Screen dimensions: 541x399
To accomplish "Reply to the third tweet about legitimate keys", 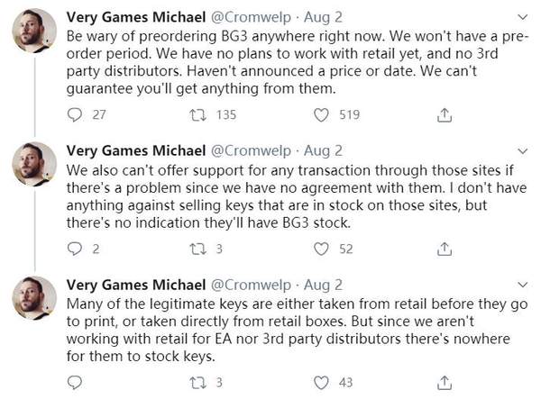I will (x=76, y=382).
